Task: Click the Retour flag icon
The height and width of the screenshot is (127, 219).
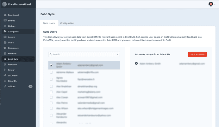Action: pyautogui.click(x=5, y=70)
